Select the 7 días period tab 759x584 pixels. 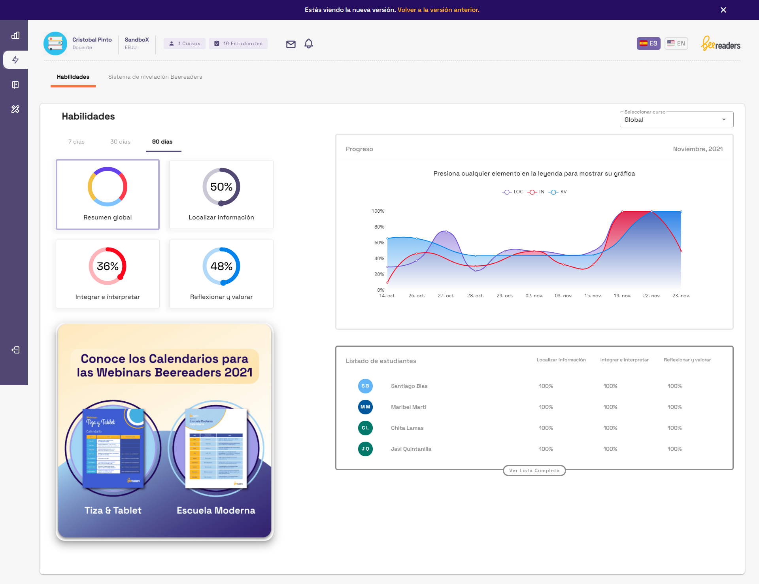pos(76,142)
